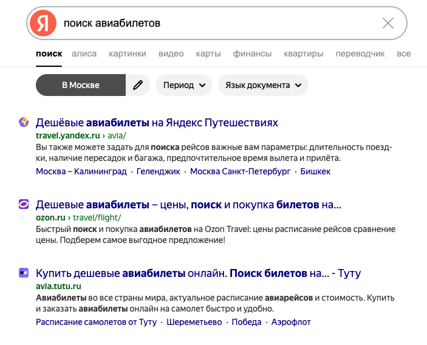Image resolution: width=427 pixels, height=345 pixels.
Task: Open the 'Язык документа' dropdown
Action: point(263,85)
